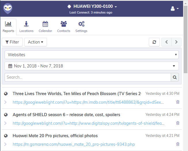
Task: Click the vertical scrollbar thumb
Action: click(186, 39)
